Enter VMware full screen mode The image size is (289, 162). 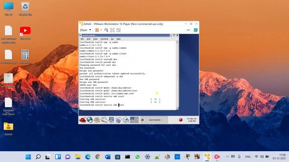(112, 30)
